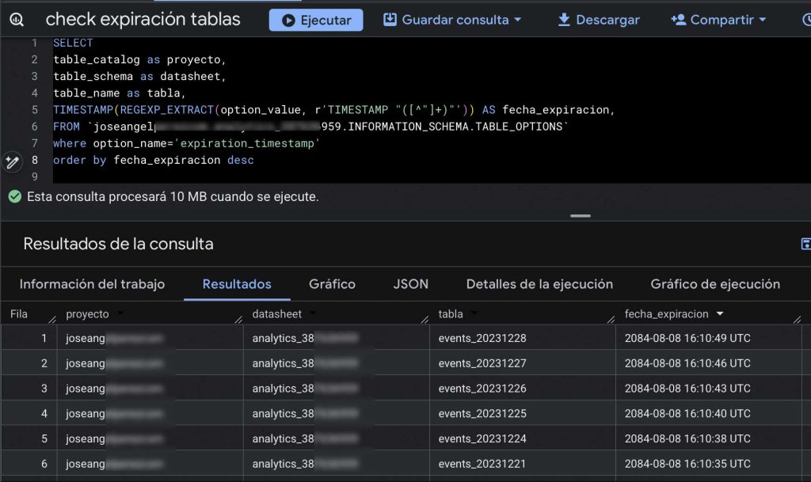Click the query title check expiración tablas
Screen dimensions: 811x482
click(143, 20)
